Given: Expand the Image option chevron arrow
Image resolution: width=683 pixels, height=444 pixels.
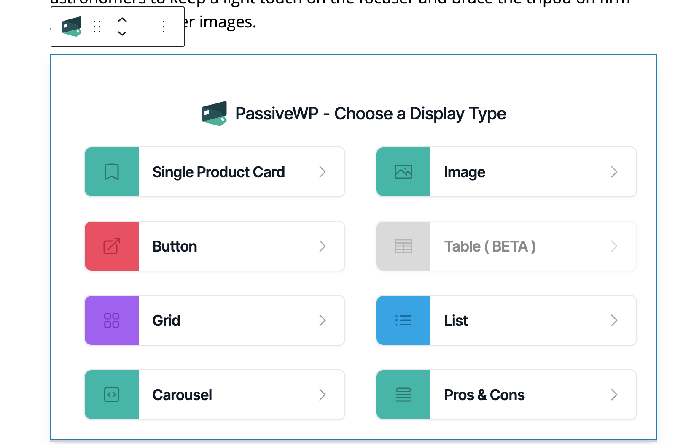Looking at the screenshot, I should tap(614, 172).
